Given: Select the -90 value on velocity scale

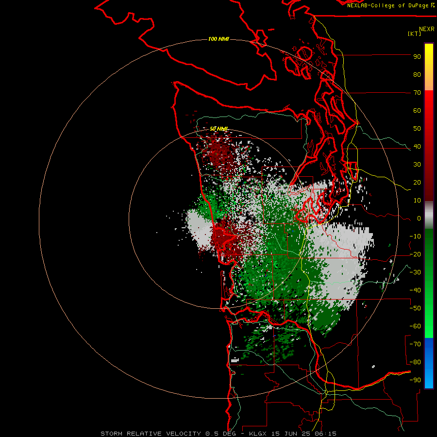Looking at the screenshot, I should (x=415, y=380).
